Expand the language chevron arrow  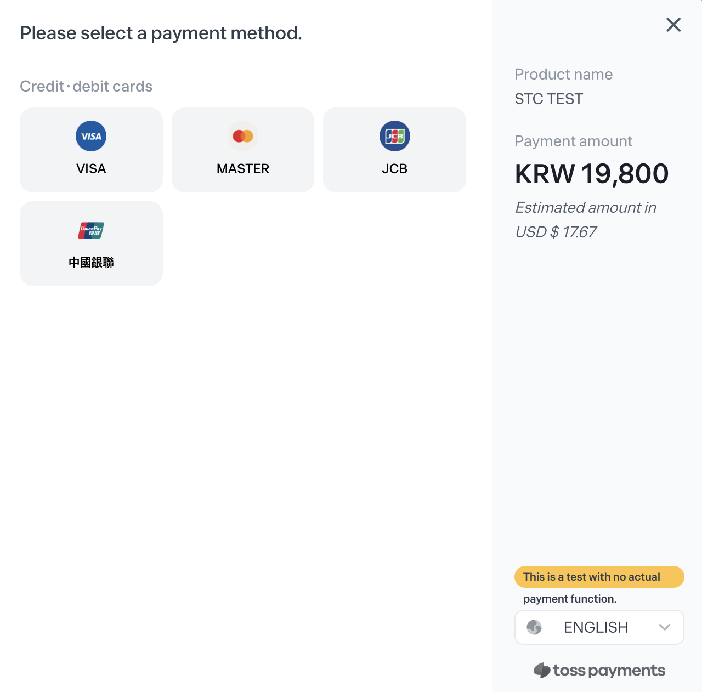tap(665, 627)
